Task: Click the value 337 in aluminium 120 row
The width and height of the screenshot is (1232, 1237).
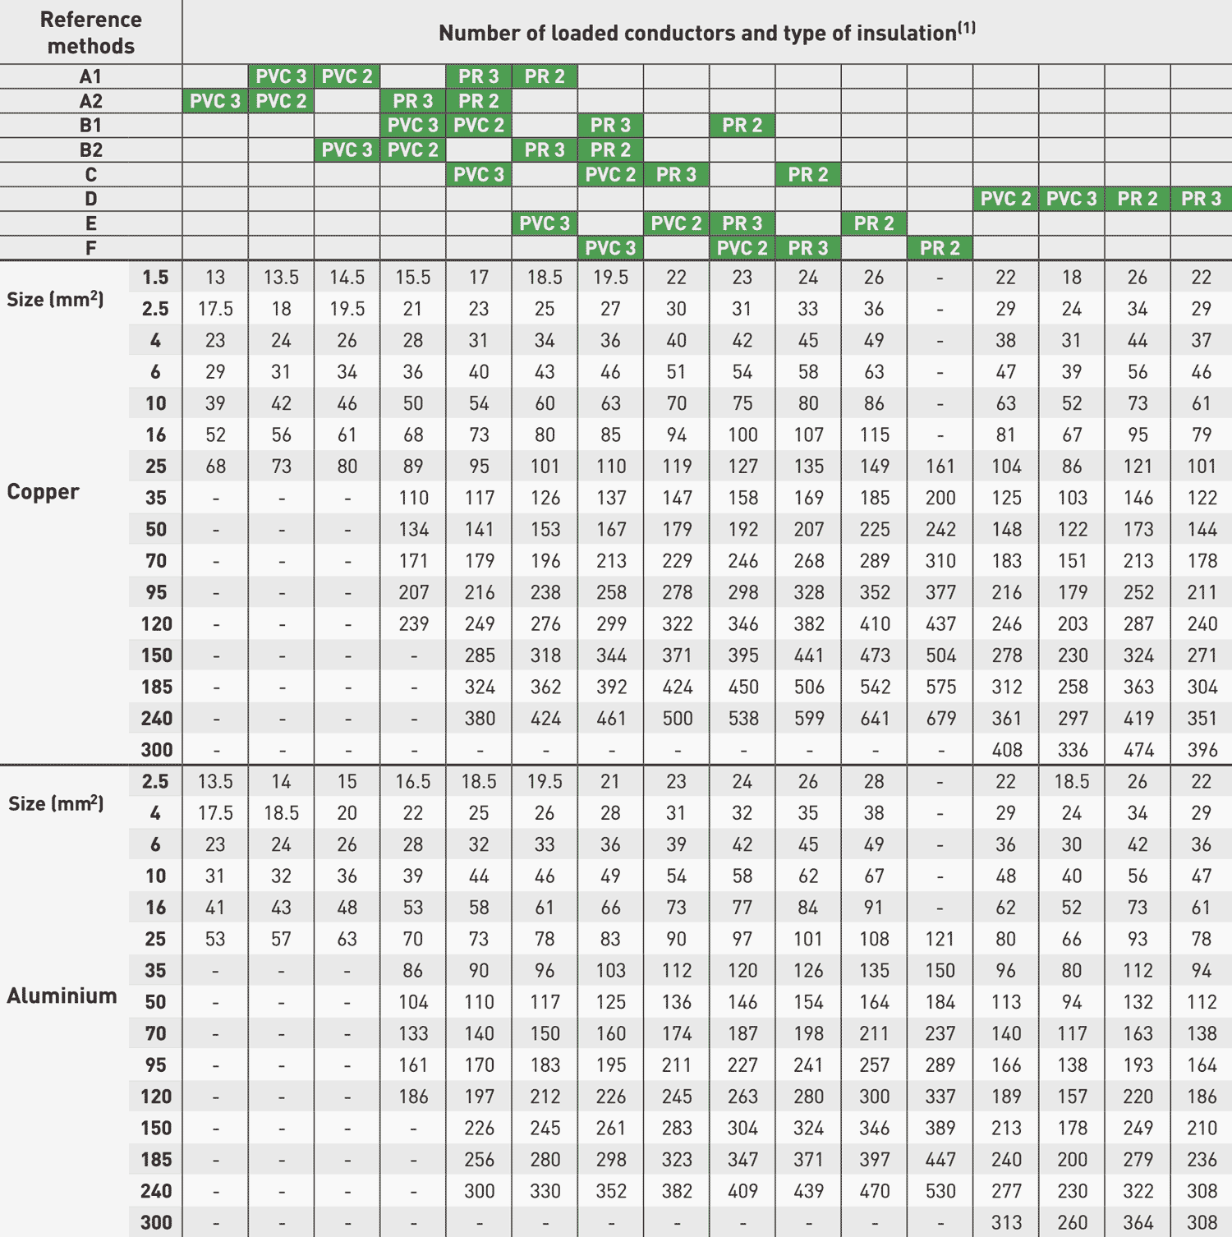Action: [940, 1097]
